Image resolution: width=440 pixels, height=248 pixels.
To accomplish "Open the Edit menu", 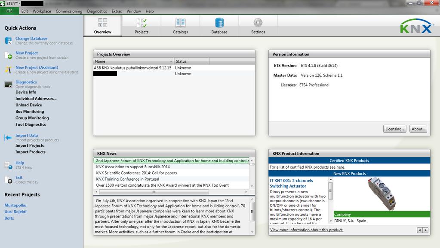I will [25, 11].
